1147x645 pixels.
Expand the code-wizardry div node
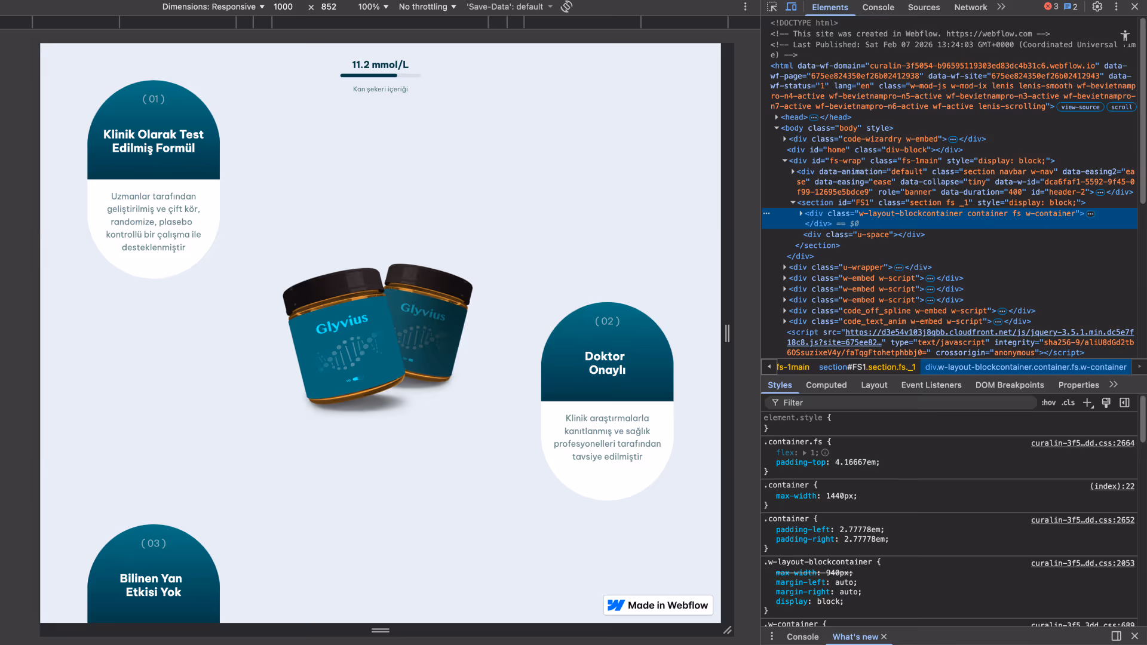coord(784,139)
